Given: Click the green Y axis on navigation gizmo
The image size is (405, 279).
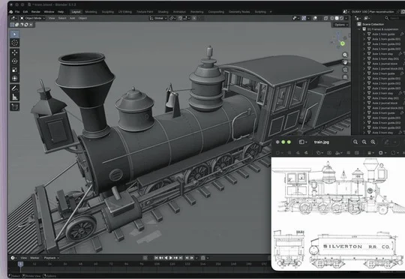Looking at the screenshot, I should [343, 43].
